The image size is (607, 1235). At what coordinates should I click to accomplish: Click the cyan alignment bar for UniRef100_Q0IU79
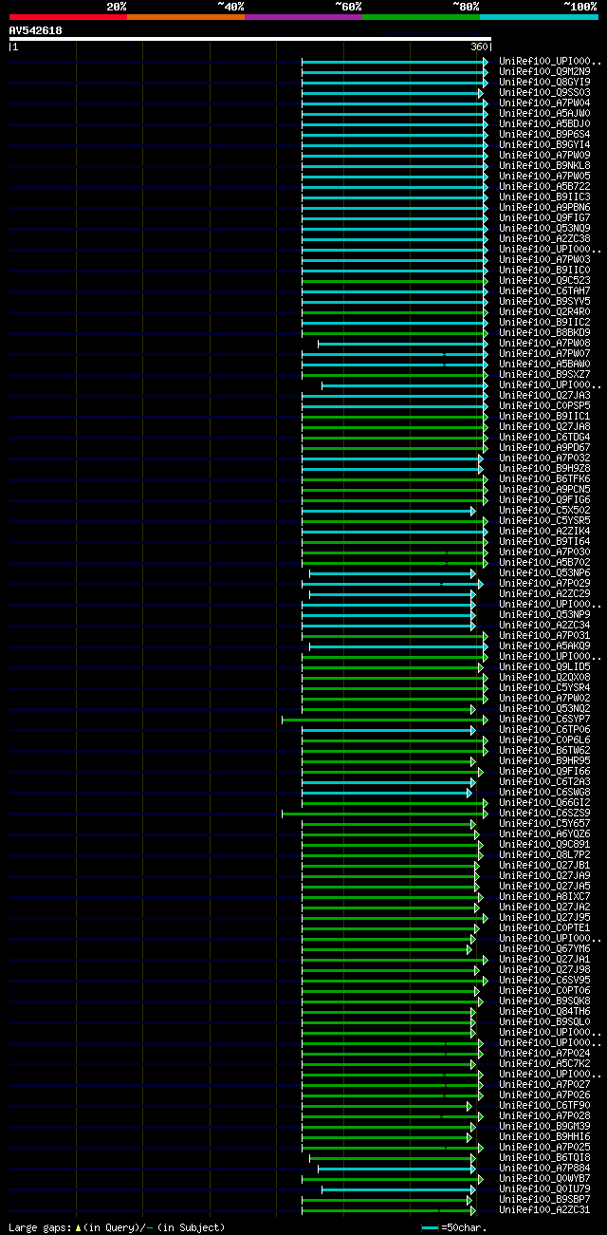398,1188
